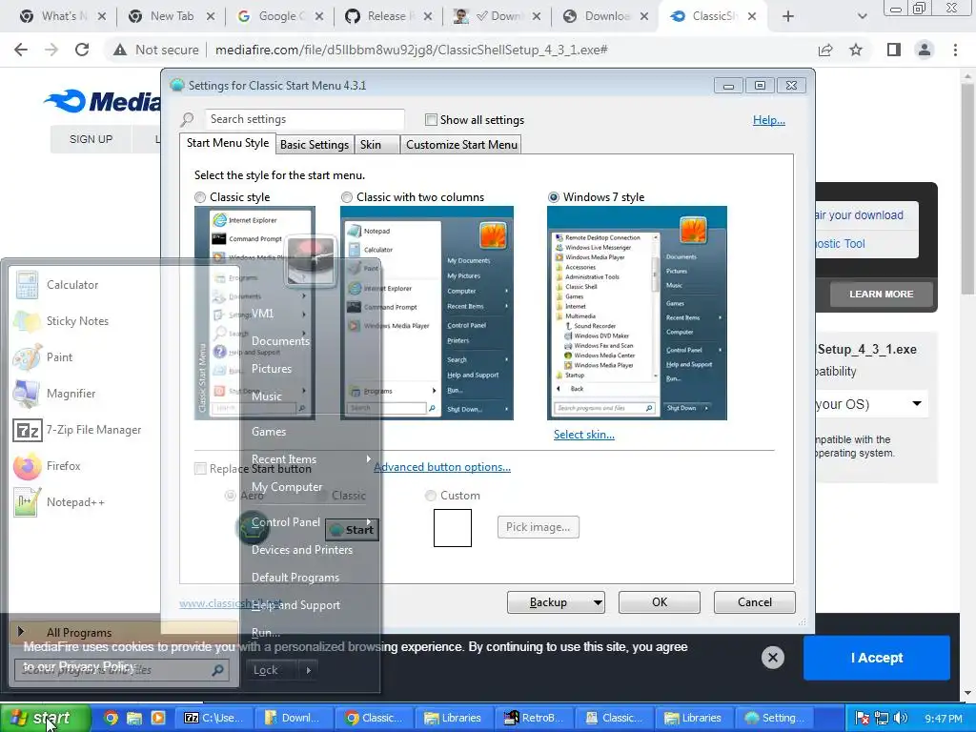The width and height of the screenshot is (976, 732).
Task: Open a new browser tab with plus
Action: pyautogui.click(x=788, y=16)
